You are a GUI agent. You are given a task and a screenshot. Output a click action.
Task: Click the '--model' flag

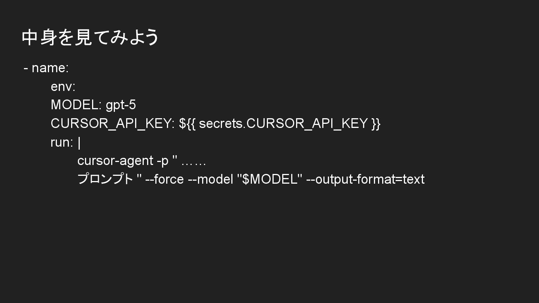click(211, 179)
